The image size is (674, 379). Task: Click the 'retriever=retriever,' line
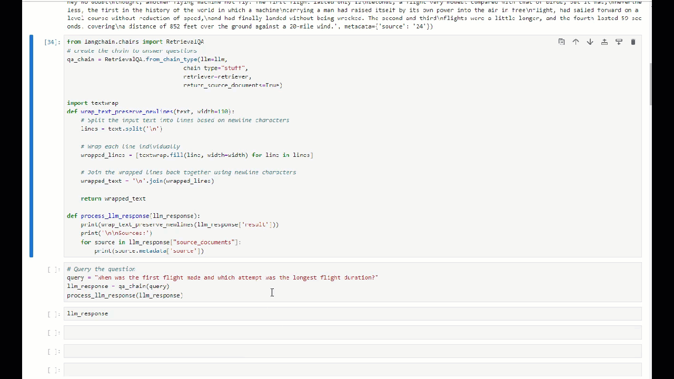click(217, 76)
